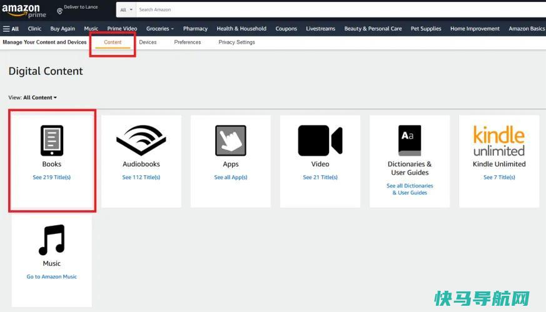Switch to the Devices tab
The height and width of the screenshot is (312, 546).
coord(148,42)
